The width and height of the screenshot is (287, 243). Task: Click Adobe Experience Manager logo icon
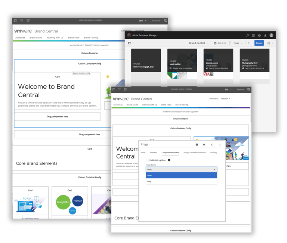pyautogui.click(x=129, y=35)
